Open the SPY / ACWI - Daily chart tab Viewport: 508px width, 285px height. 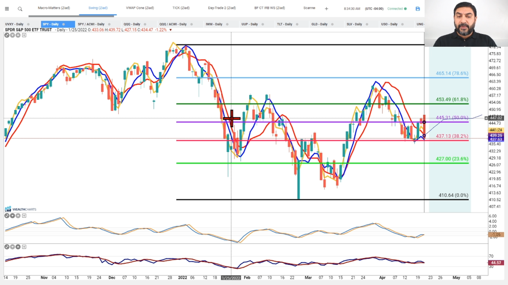pyautogui.click(x=91, y=24)
